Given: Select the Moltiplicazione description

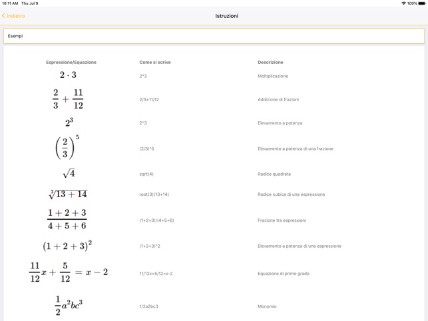Looking at the screenshot, I should 273,76.
